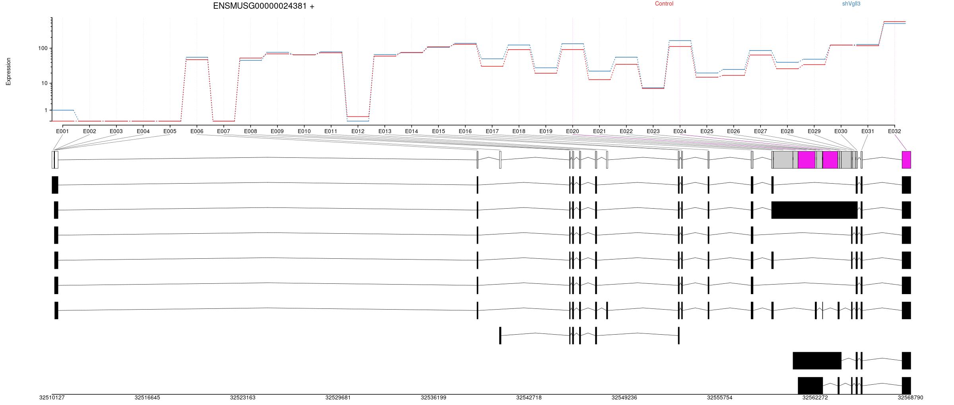Image resolution: width=954 pixels, height=405 pixels.
Task: Click the Control legend label
Action: click(x=664, y=4)
